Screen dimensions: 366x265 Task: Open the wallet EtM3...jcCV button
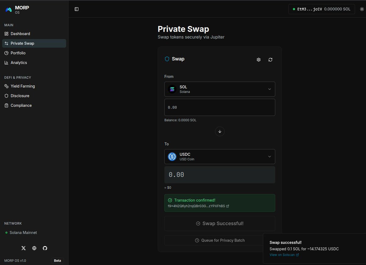coord(322,9)
